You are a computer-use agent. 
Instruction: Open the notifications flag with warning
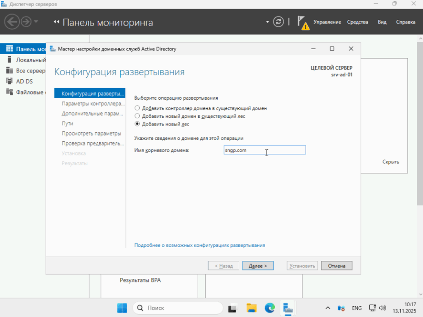(303, 22)
